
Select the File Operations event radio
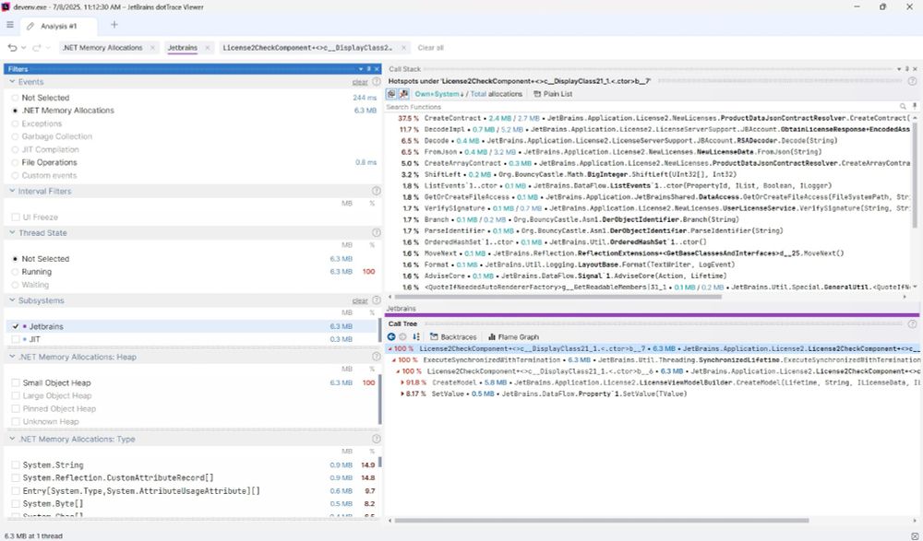tap(16, 162)
